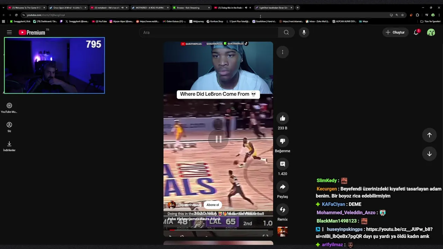
Task: Open the Short's three-dot options menu
Action: pos(282,52)
